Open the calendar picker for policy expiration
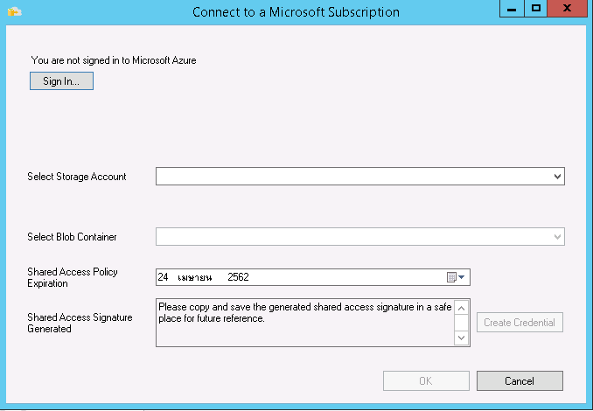The height and width of the screenshot is (411, 593). (457, 277)
